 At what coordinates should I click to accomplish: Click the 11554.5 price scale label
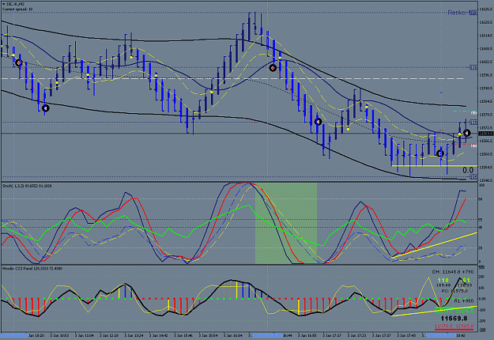coord(486,168)
